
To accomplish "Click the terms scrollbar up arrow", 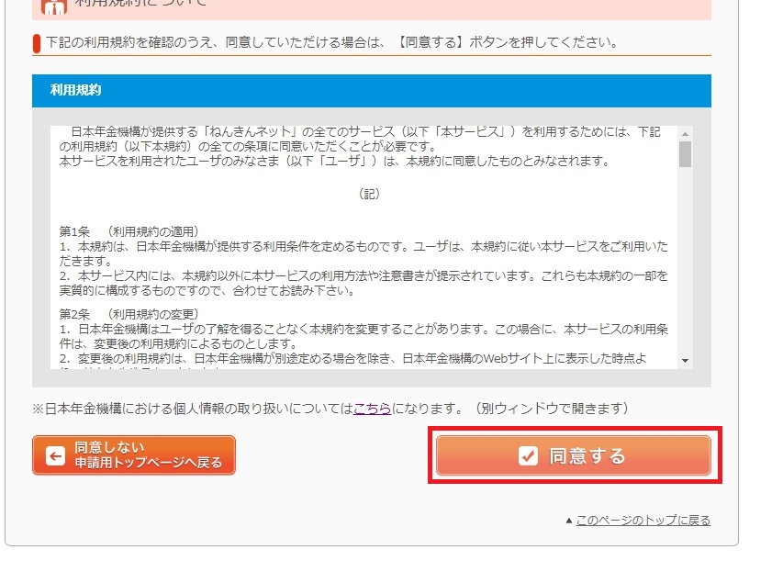I will pyautogui.click(x=685, y=133).
